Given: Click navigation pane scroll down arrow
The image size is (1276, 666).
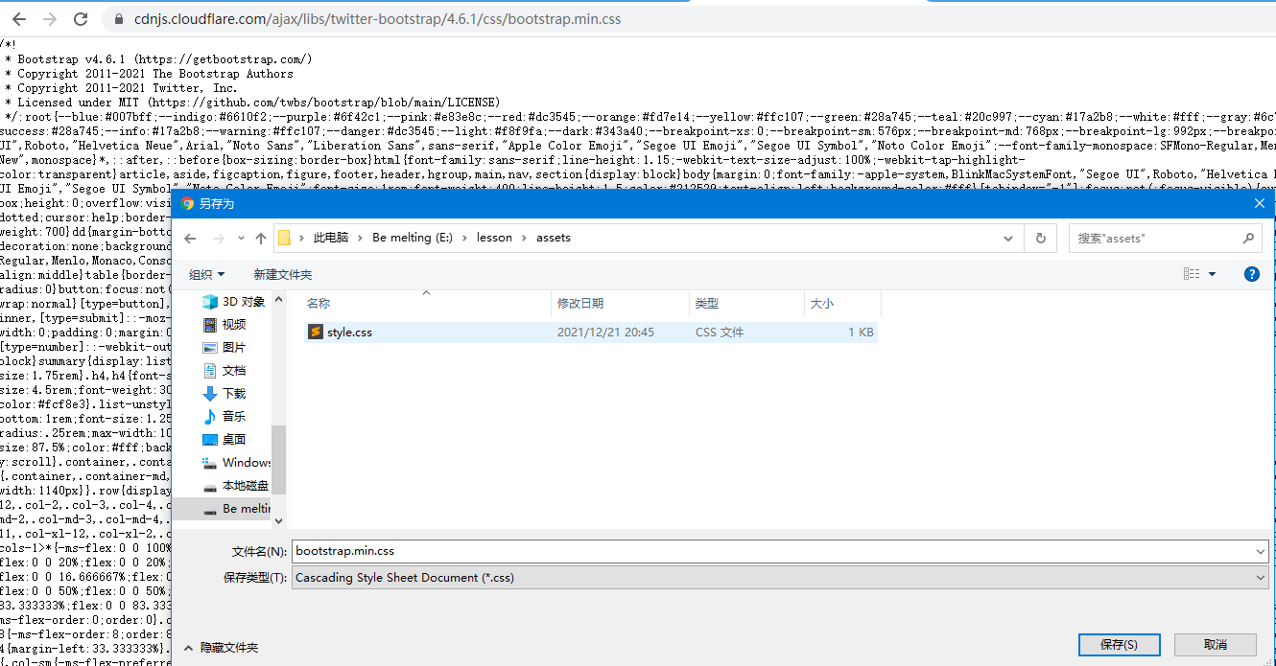Looking at the screenshot, I should point(279,520).
